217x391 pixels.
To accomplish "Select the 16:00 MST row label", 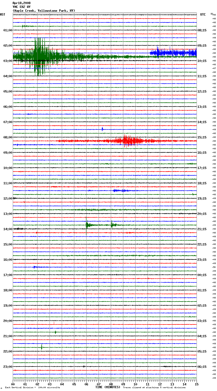I will (8, 260).
